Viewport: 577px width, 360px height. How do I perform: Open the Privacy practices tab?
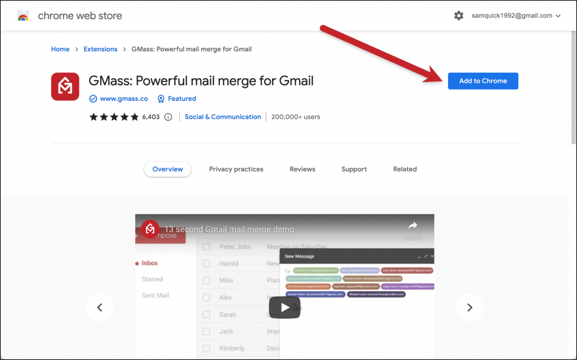point(236,169)
